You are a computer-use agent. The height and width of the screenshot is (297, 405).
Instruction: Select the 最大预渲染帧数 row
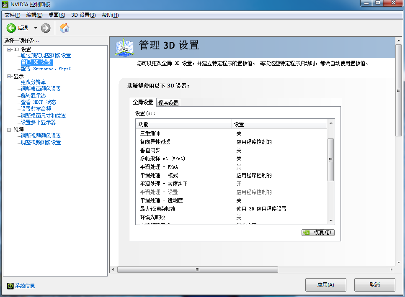[232, 209]
